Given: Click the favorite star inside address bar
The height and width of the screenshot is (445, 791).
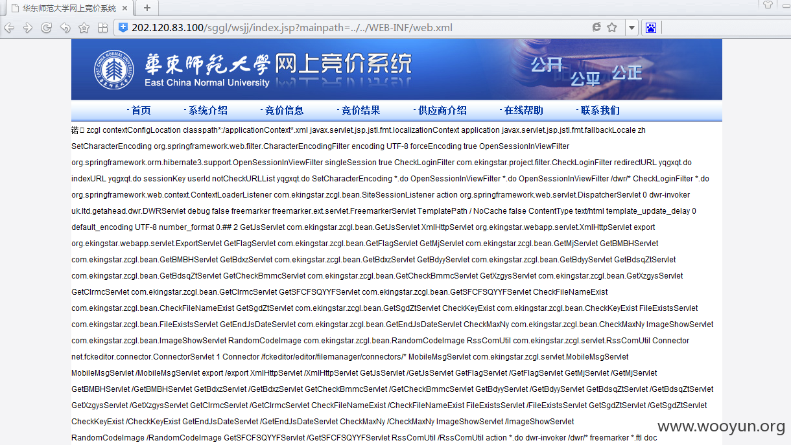Looking at the screenshot, I should (x=612, y=27).
